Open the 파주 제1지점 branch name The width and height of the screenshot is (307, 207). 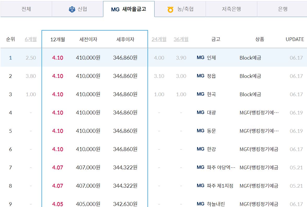point(220,186)
